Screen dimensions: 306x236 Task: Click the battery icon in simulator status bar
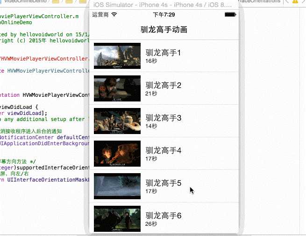tap(230, 14)
